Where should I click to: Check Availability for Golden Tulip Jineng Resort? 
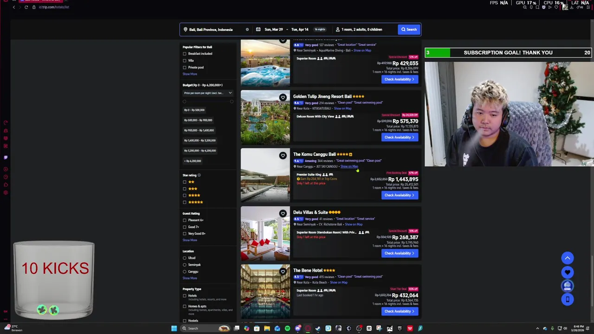point(399,137)
